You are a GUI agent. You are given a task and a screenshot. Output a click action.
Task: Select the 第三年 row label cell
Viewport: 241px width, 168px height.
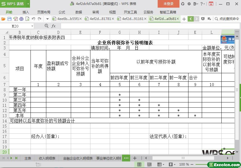click(x=20, y=100)
